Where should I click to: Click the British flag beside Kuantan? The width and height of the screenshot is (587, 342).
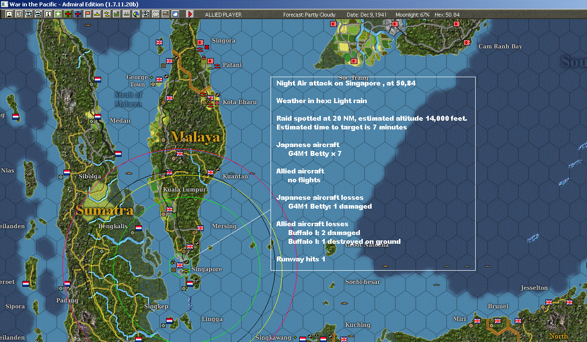pos(210,172)
